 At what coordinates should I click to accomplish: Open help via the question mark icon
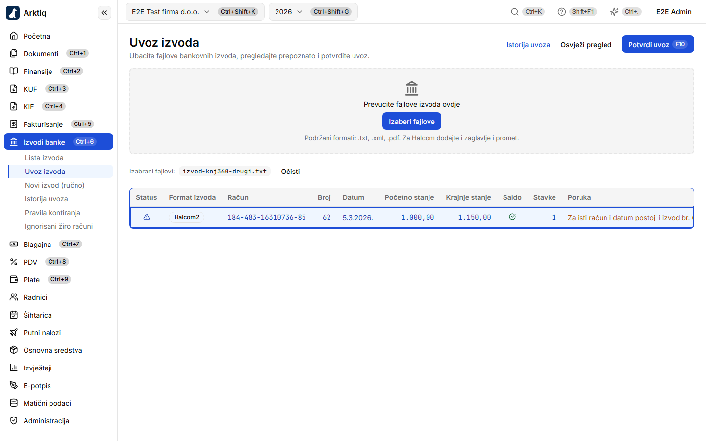point(562,12)
